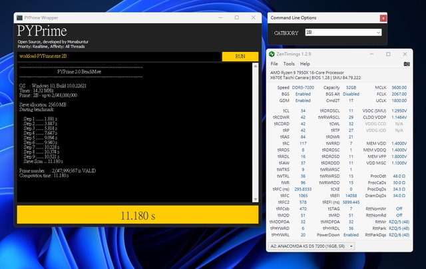
Task: Open the CATEGORY dropdown showing 2B
Action: pyautogui.click(x=343, y=32)
